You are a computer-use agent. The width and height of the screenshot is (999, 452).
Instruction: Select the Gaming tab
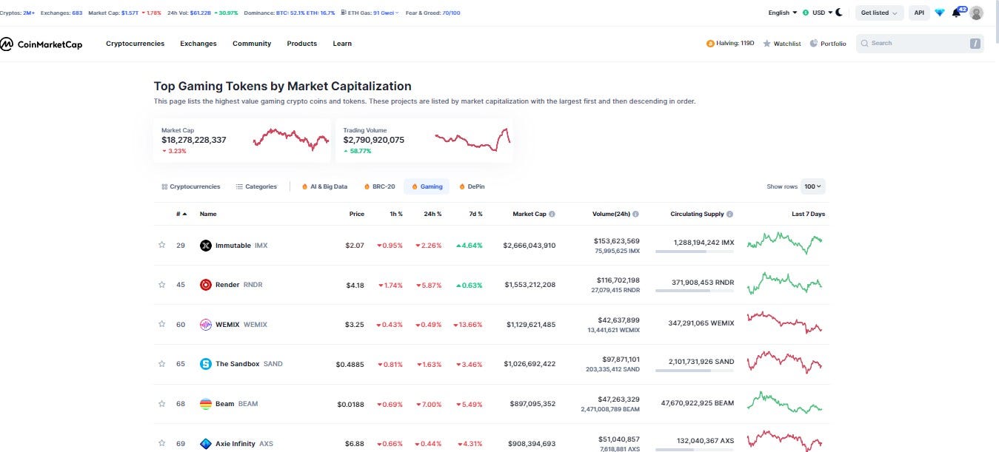point(427,187)
